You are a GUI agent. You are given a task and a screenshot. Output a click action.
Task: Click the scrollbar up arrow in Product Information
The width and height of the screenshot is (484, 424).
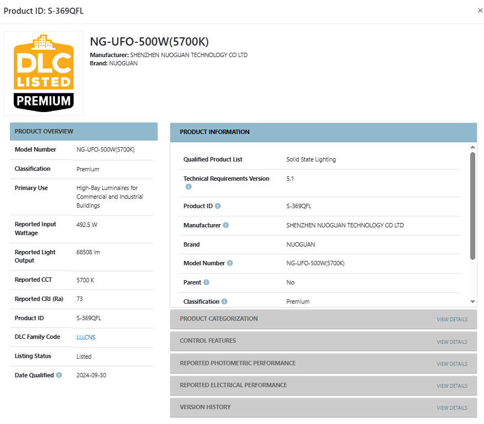pos(472,147)
